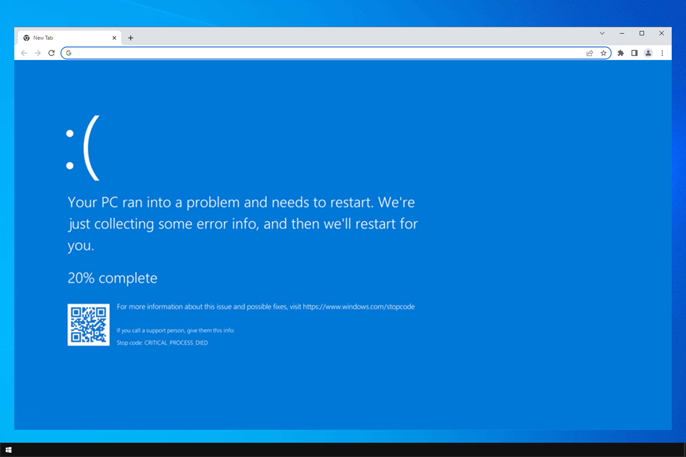The height and width of the screenshot is (457, 686).
Task: Reload the current page
Action: point(51,53)
